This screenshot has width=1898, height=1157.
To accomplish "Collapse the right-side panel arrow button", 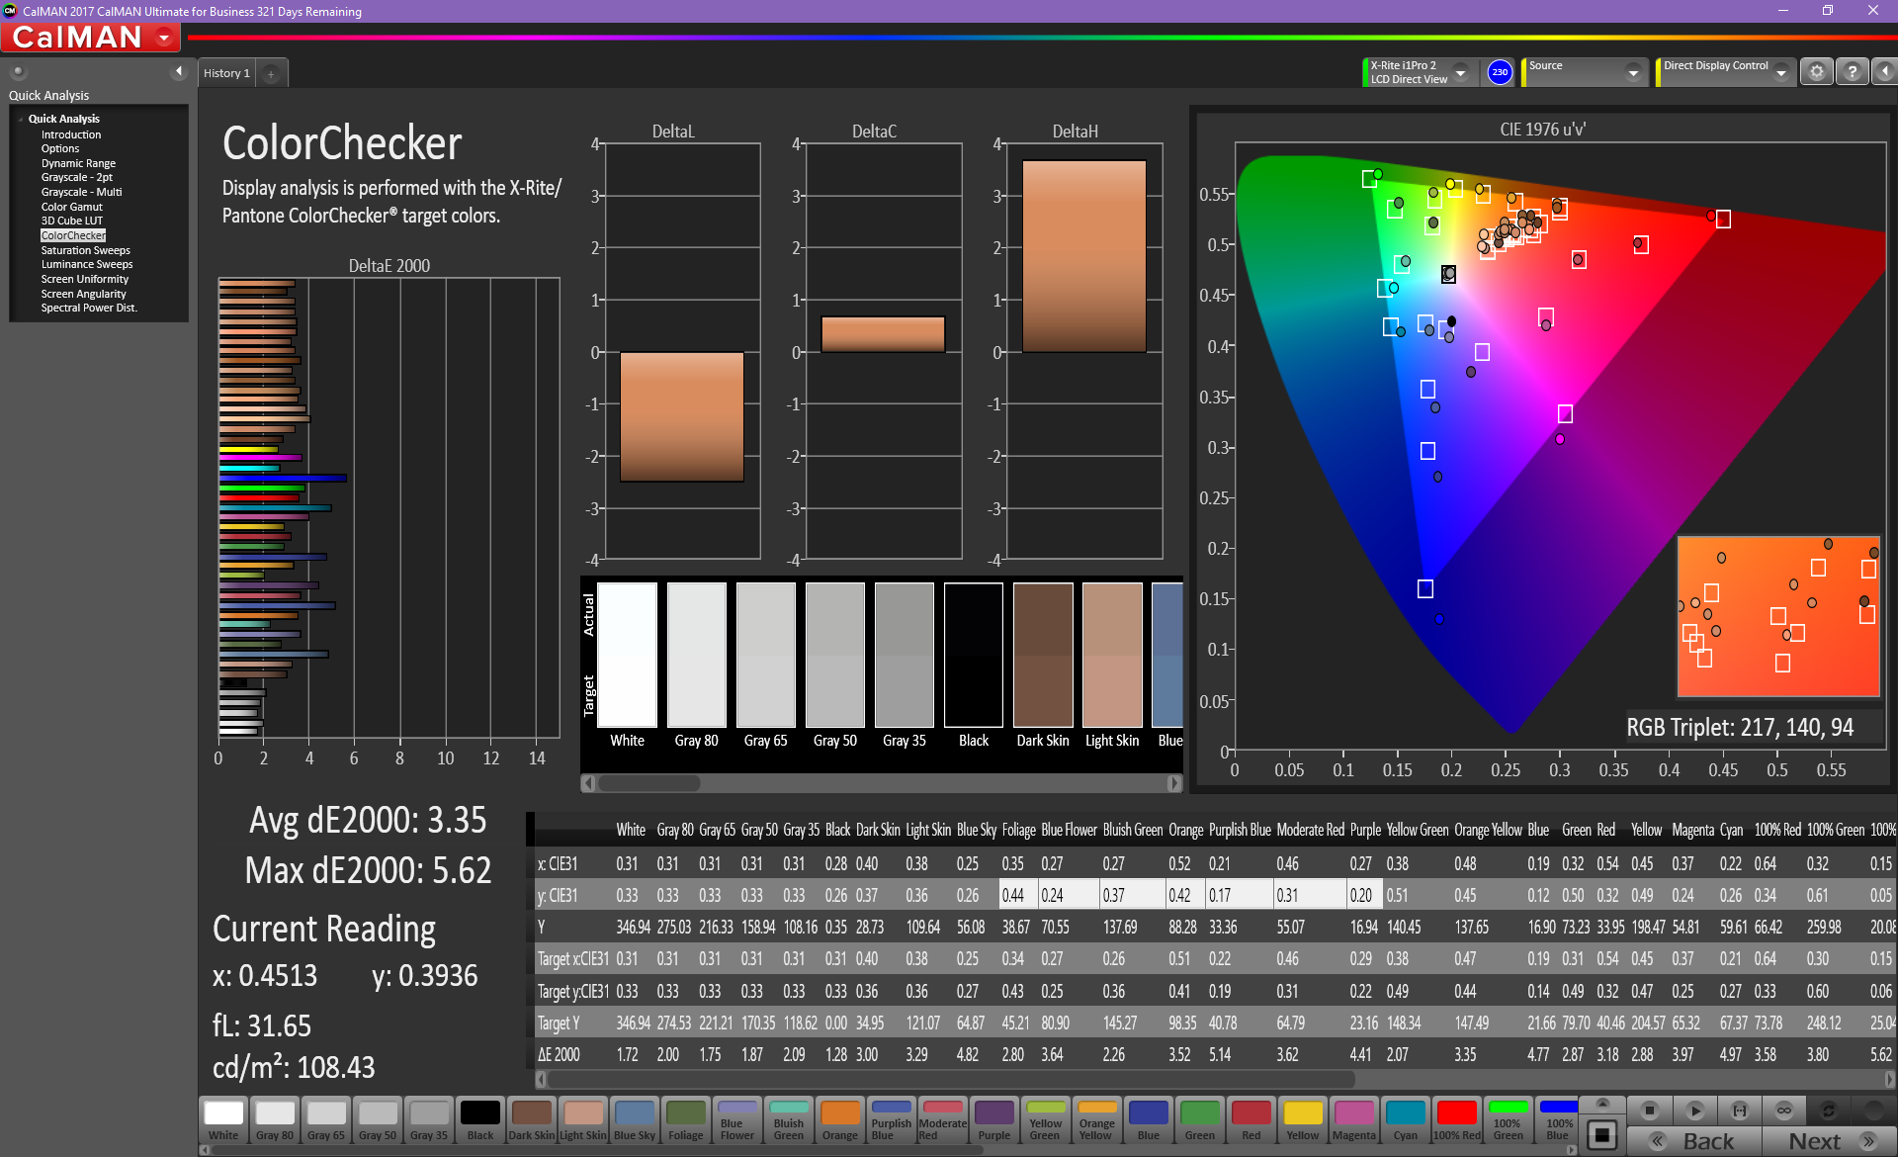I will tap(1884, 72).
